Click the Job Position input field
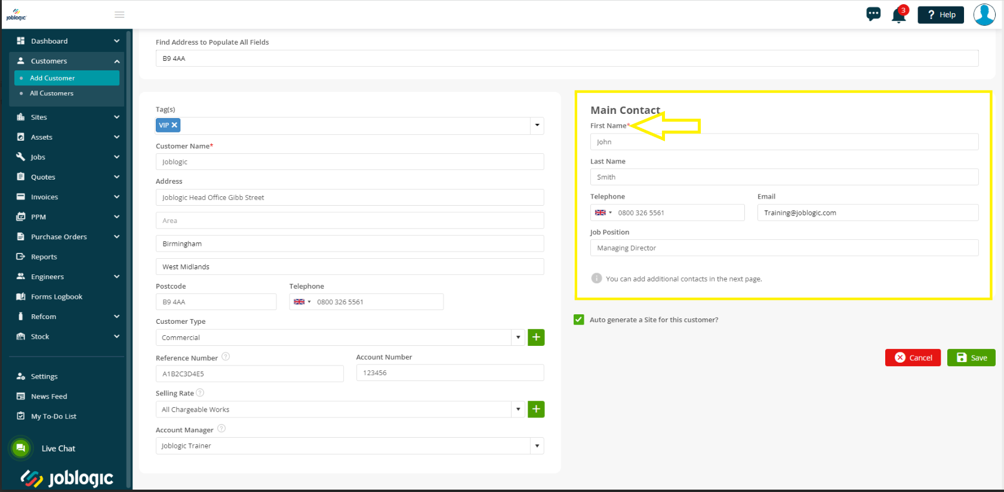The width and height of the screenshot is (1004, 492). pyautogui.click(x=784, y=248)
